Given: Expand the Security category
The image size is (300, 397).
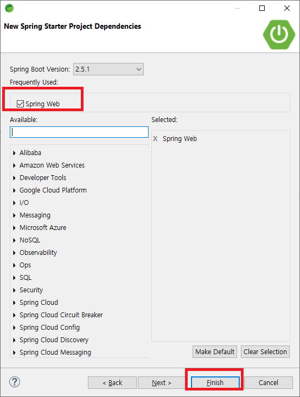Looking at the screenshot, I should click(15, 290).
